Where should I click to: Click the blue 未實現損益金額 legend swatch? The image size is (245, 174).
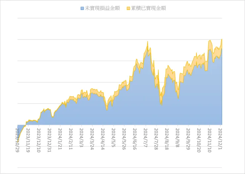[x=82, y=8]
